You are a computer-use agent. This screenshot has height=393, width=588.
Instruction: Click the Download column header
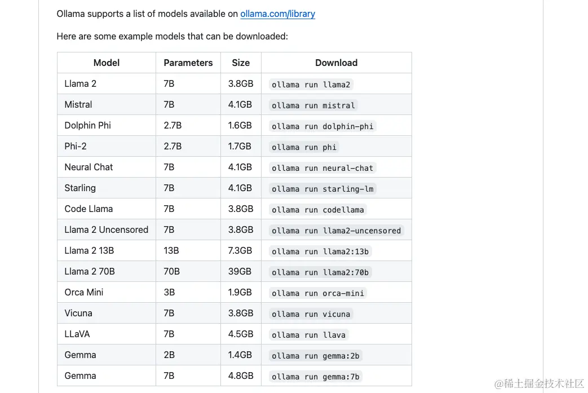click(337, 63)
